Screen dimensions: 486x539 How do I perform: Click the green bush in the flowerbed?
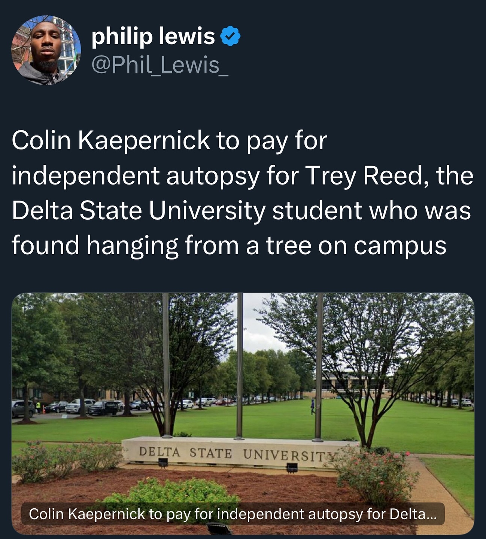(172, 492)
